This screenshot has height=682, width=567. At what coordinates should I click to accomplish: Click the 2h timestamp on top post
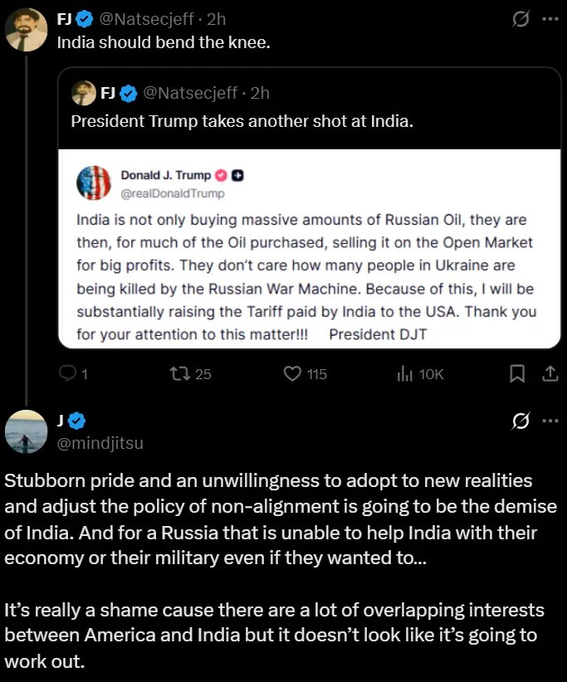tap(217, 19)
